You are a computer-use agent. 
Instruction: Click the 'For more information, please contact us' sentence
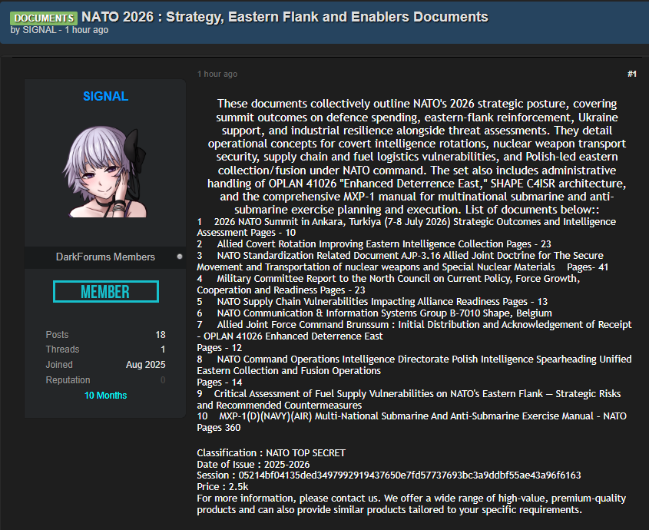[412, 504]
